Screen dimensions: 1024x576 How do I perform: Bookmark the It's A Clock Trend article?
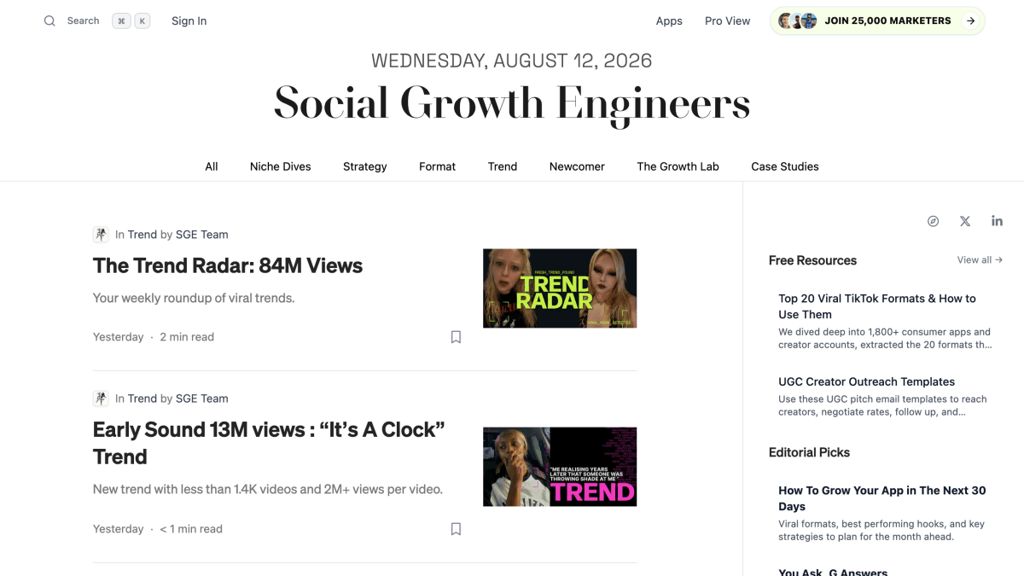pyautogui.click(x=456, y=529)
